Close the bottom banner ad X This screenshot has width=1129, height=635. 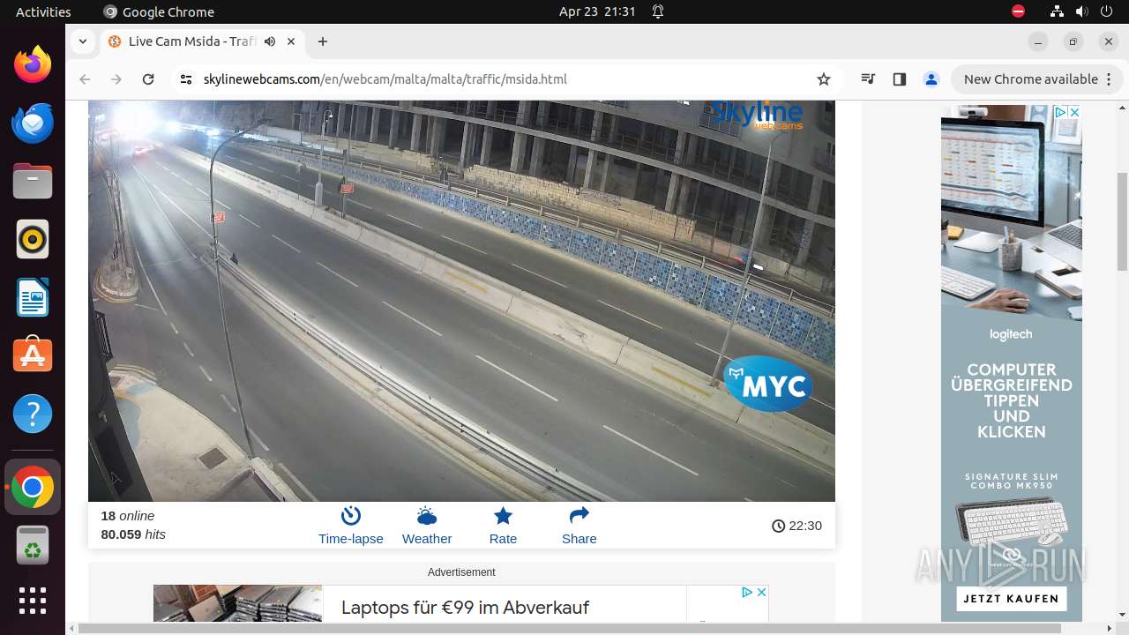click(x=761, y=592)
